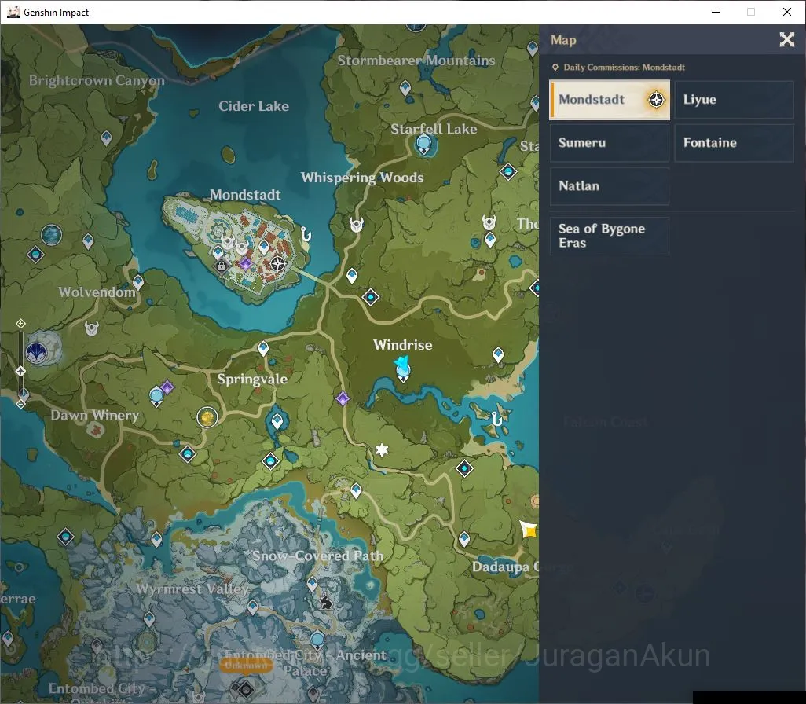Click the orange Unknown area label
The image size is (806, 704).
(246, 665)
